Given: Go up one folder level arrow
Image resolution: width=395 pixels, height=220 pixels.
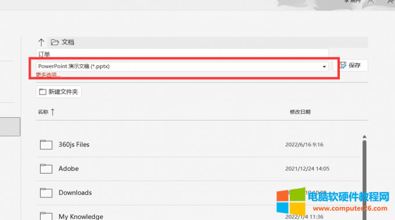Looking at the screenshot, I should [41, 42].
